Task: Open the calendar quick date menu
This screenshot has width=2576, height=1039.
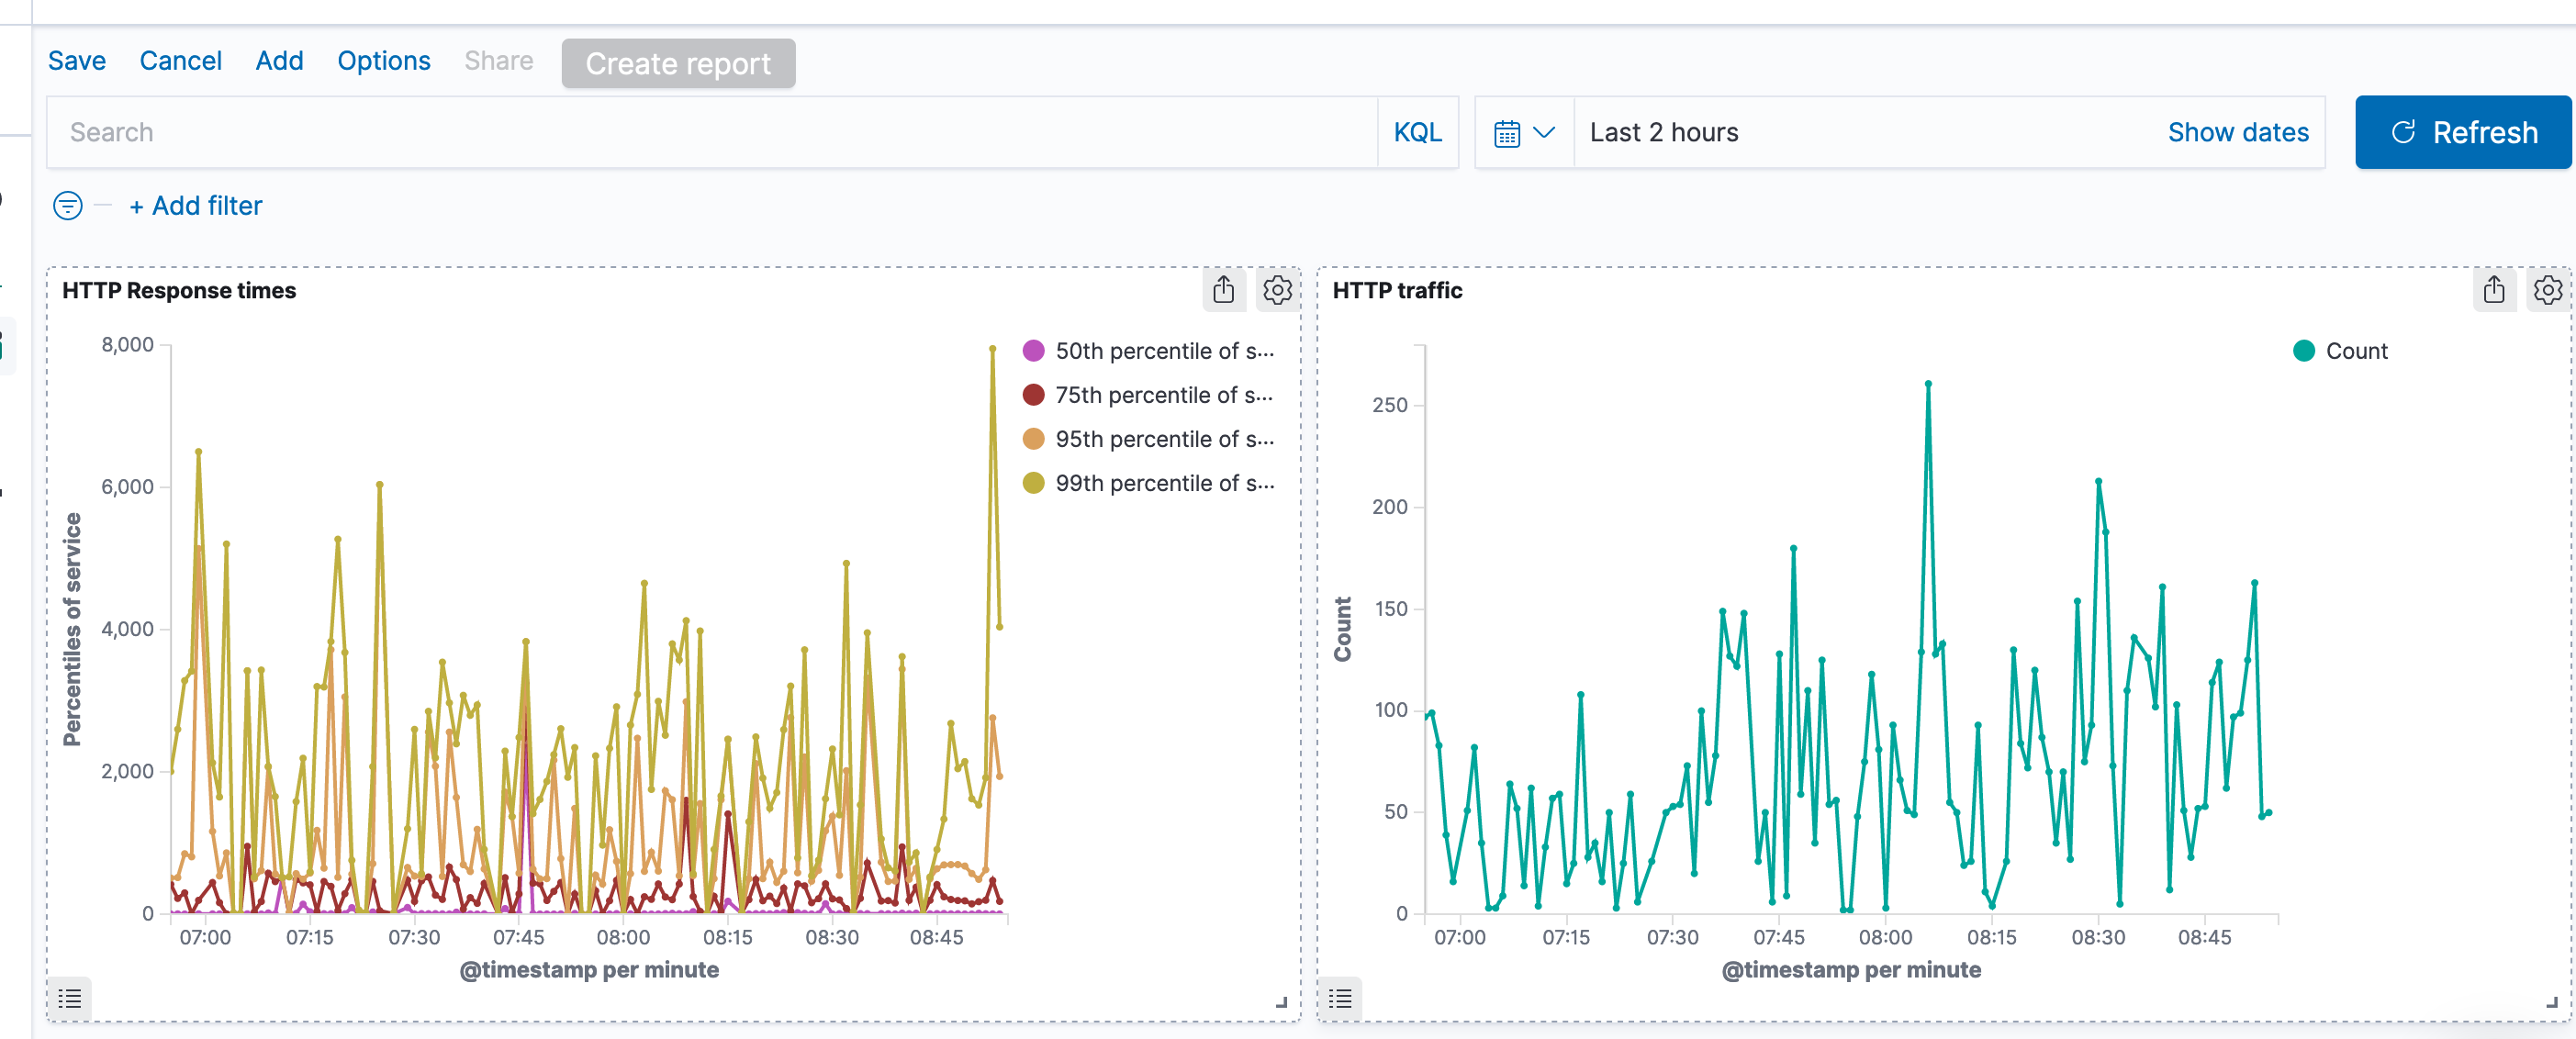Action: coord(1524,133)
